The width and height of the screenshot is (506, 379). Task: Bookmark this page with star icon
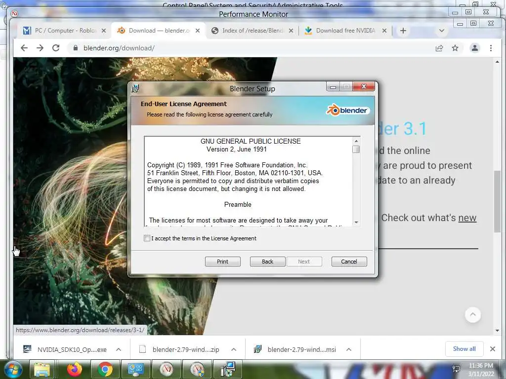(x=455, y=48)
